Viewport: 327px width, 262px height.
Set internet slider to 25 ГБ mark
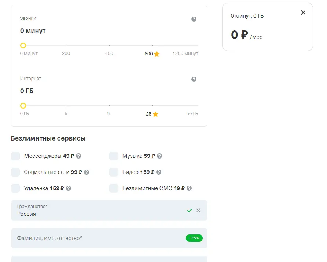click(152, 106)
